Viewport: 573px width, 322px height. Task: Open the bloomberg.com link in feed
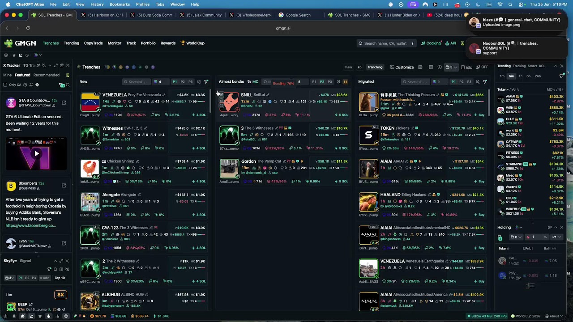pyautogui.click(x=30, y=226)
